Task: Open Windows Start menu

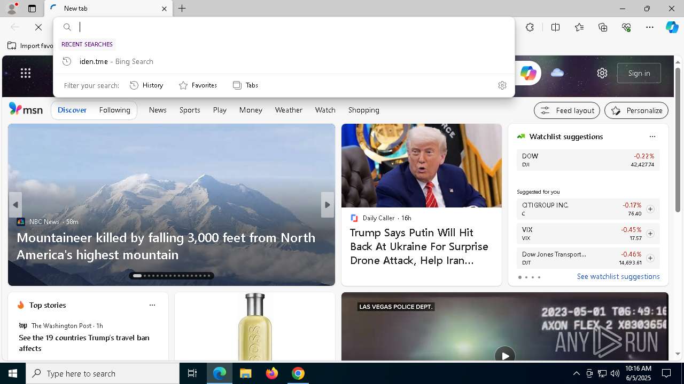Action: (x=13, y=373)
